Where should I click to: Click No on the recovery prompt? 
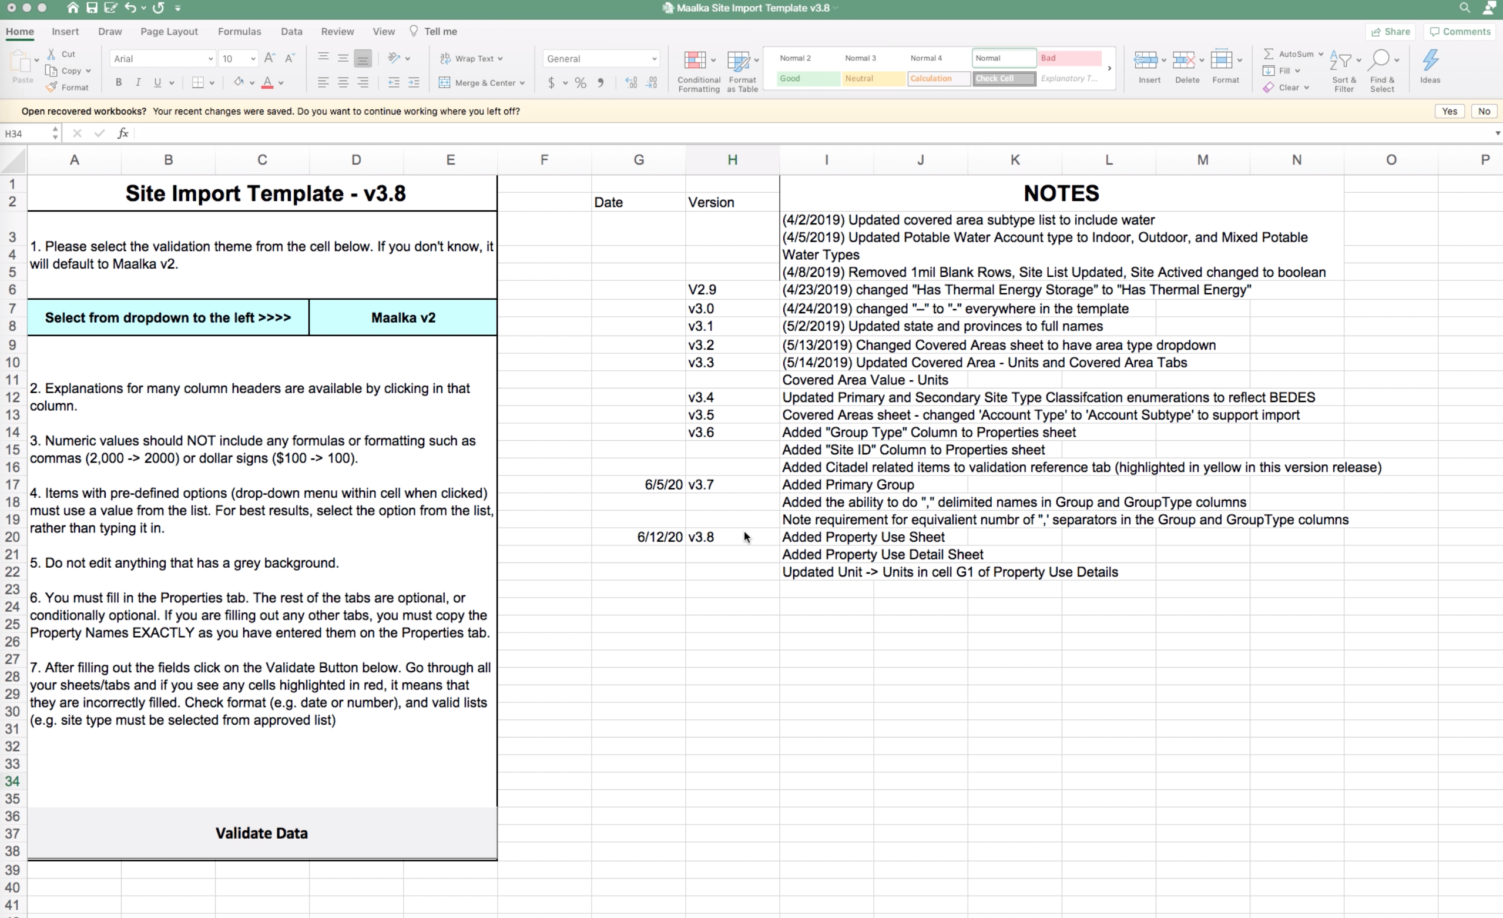(x=1484, y=112)
